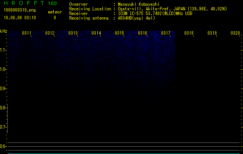Click the 0314 time marker
This screenshot has height=154, width=243.
coord(96,33)
